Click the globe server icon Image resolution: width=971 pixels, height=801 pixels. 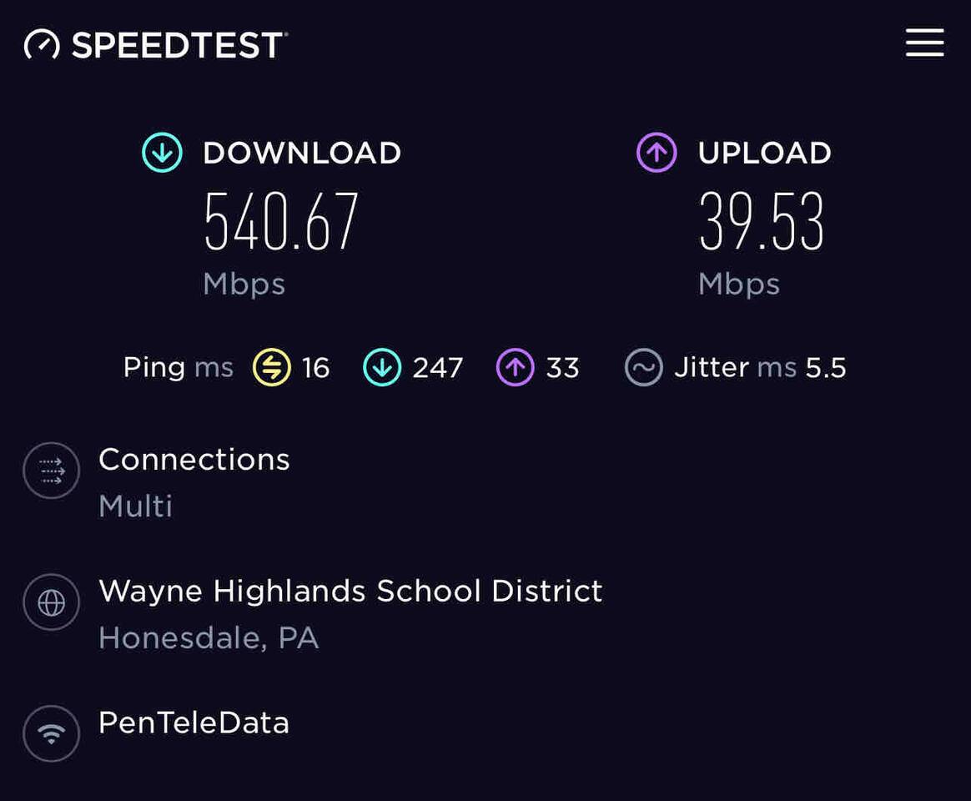click(51, 602)
